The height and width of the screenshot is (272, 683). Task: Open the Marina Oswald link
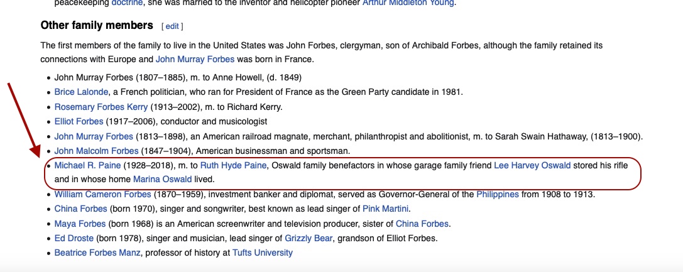[x=163, y=179]
